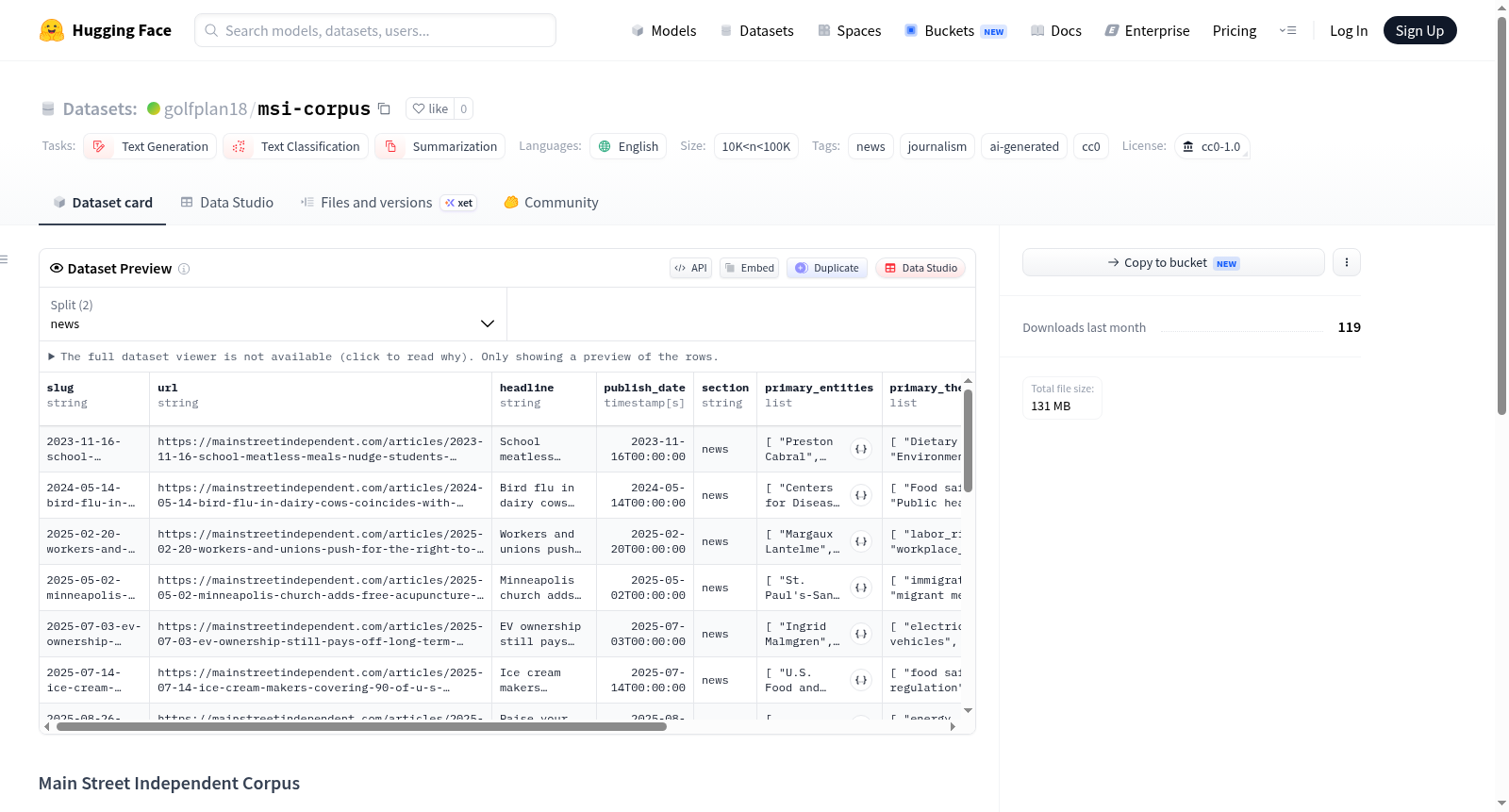This screenshot has width=1509, height=812.
Task: Go to the Pricing page
Action: tap(1235, 30)
